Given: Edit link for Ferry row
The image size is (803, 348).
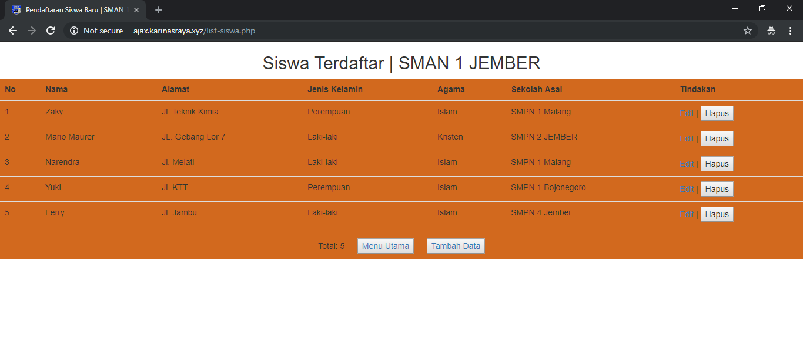Looking at the screenshot, I should (687, 214).
